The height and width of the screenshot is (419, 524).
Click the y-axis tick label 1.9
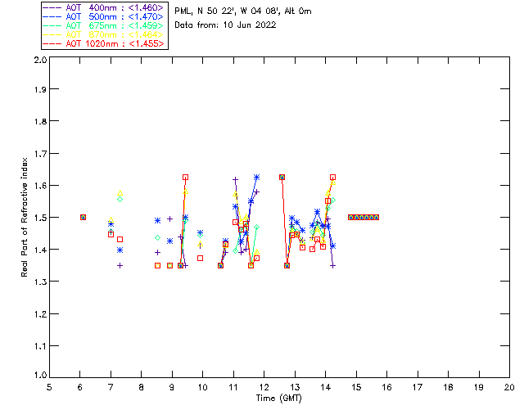[x=40, y=89]
